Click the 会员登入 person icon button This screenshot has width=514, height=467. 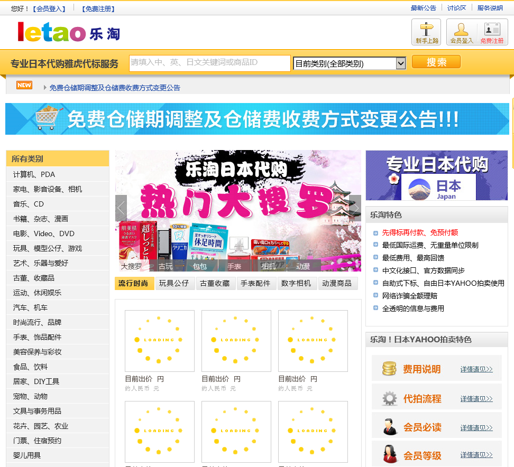(x=461, y=32)
